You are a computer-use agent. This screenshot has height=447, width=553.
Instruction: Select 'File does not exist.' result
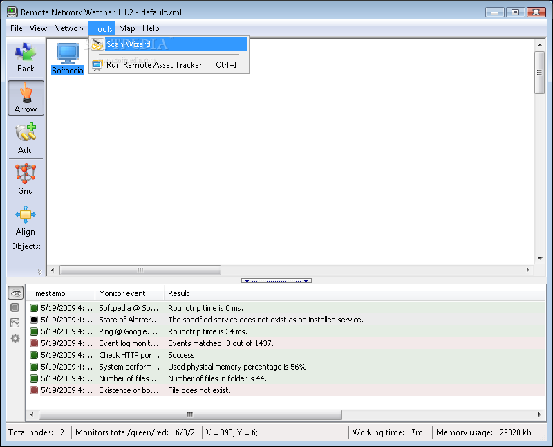point(199,390)
